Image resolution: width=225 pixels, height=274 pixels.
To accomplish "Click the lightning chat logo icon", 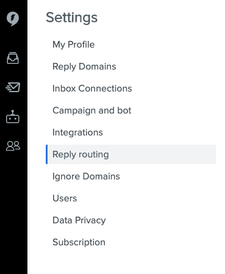I will [x=13, y=19].
